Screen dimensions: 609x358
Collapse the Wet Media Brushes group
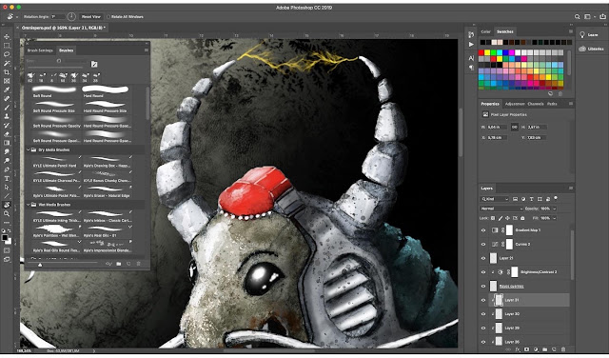pyautogui.click(x=28, y=205)
